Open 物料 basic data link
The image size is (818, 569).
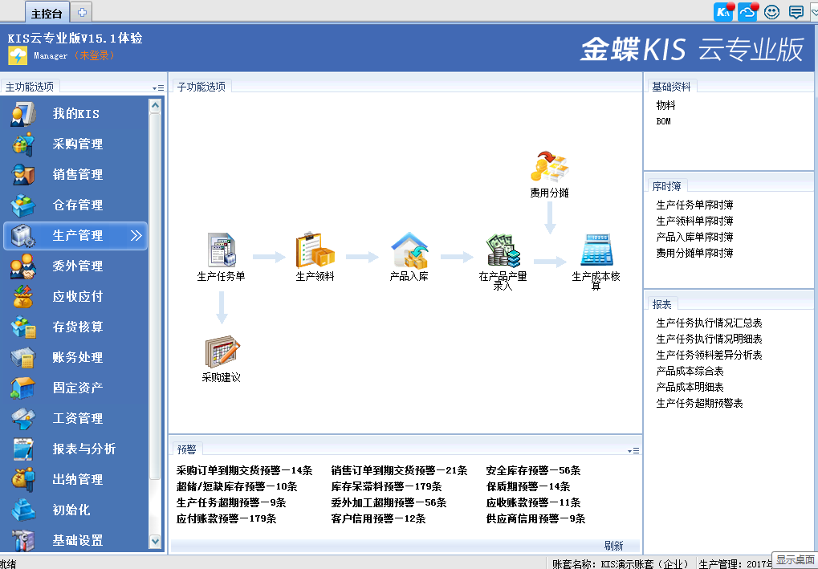tap(665, 105)
